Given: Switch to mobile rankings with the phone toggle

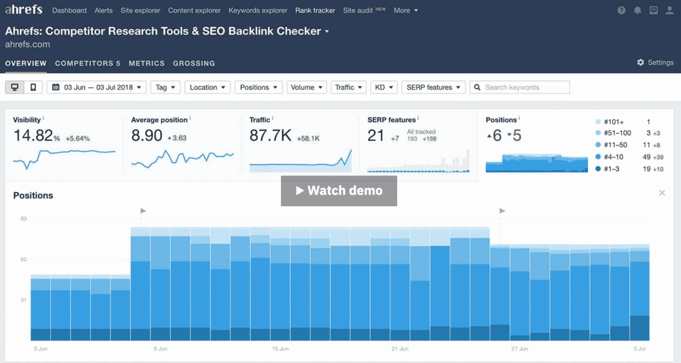Looking at the screenshot, I should 33,87.
